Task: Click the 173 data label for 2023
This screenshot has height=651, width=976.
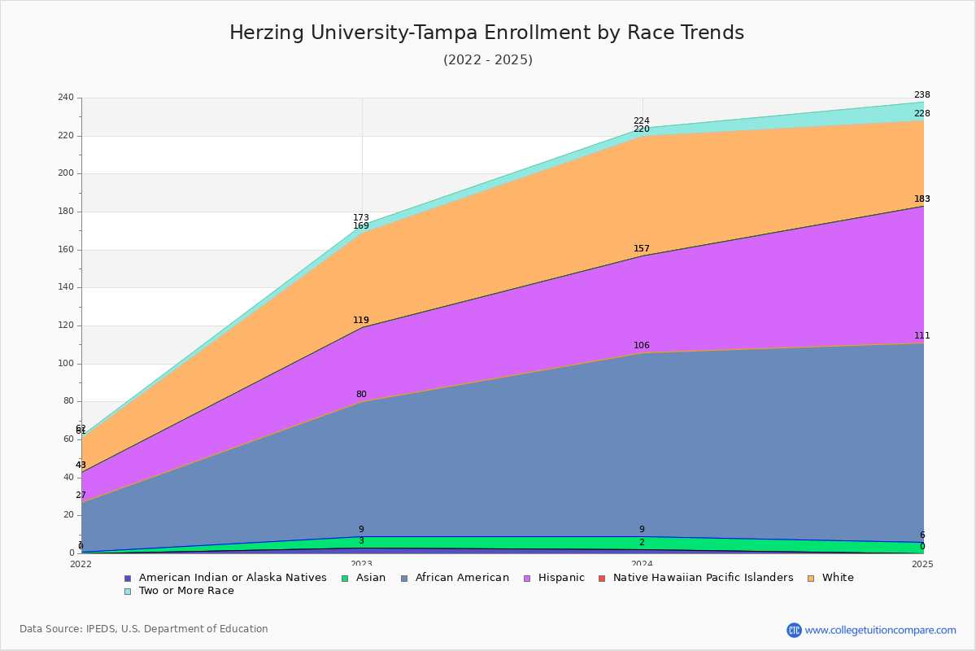Action: 361,218
